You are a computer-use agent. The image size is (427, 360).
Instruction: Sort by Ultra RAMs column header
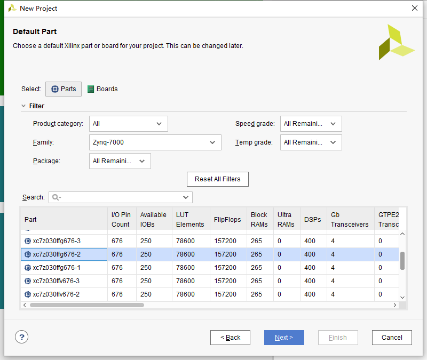[x=287, y=219]
